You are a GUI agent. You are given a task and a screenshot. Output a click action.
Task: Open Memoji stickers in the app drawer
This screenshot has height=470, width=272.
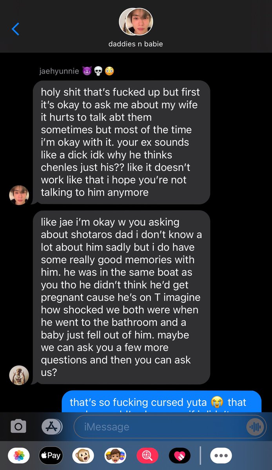(x=115, y=456)
